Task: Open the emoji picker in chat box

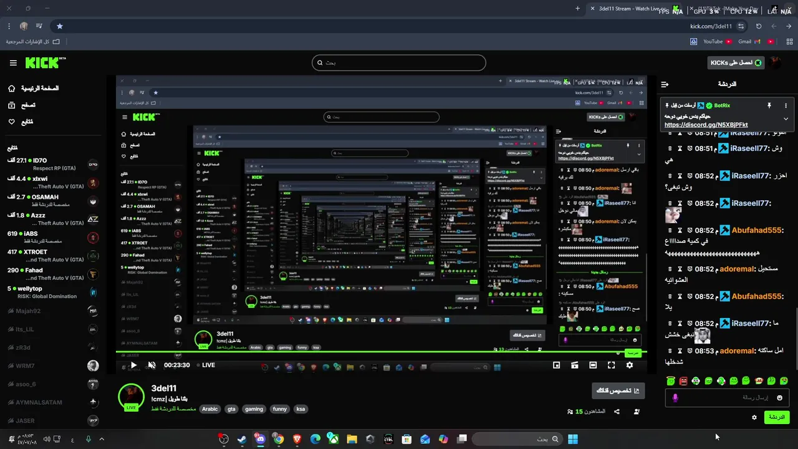Action: point(779,398)
